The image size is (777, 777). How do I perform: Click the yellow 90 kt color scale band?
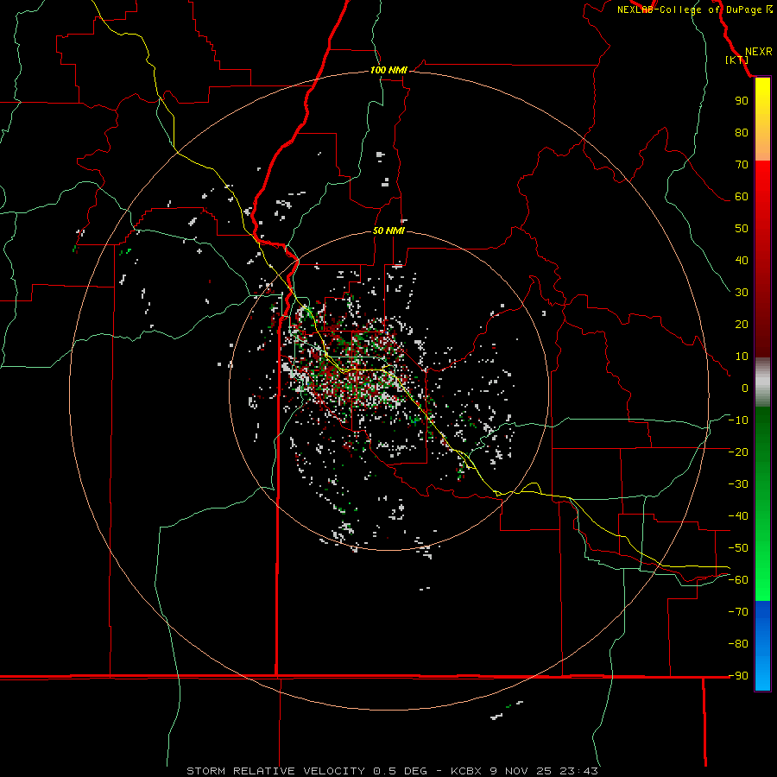(762, 101)
